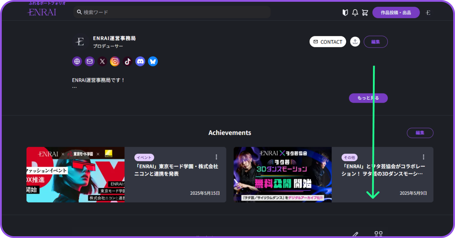Open the Instagram link icon
Screen dimensions: 455x238
(x=115, y=61)
